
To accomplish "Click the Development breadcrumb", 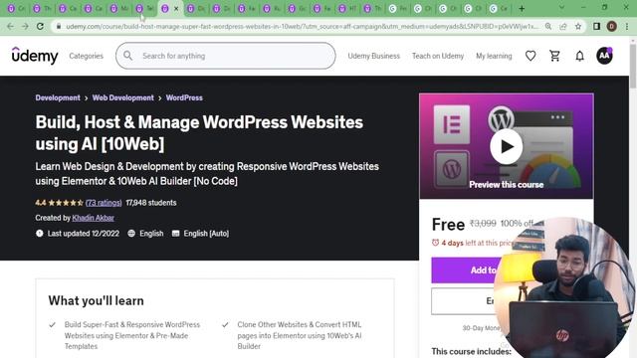I will (x=58, y=97).
